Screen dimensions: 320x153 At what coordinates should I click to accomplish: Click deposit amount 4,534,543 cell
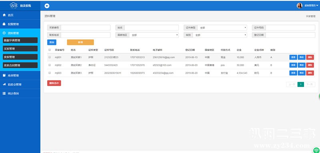(242, 73)
